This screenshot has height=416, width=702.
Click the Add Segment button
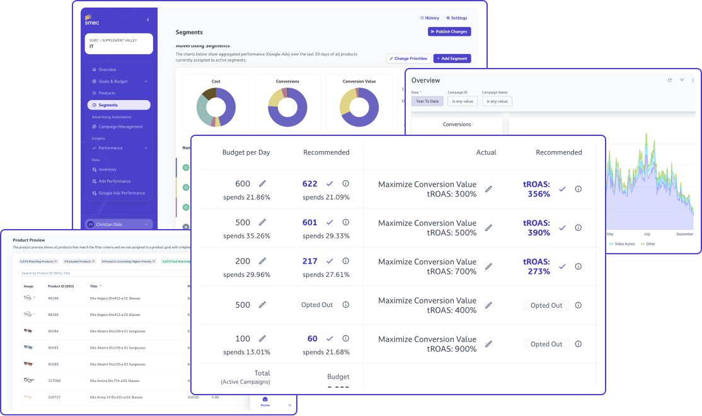click(x=452, y=59)
